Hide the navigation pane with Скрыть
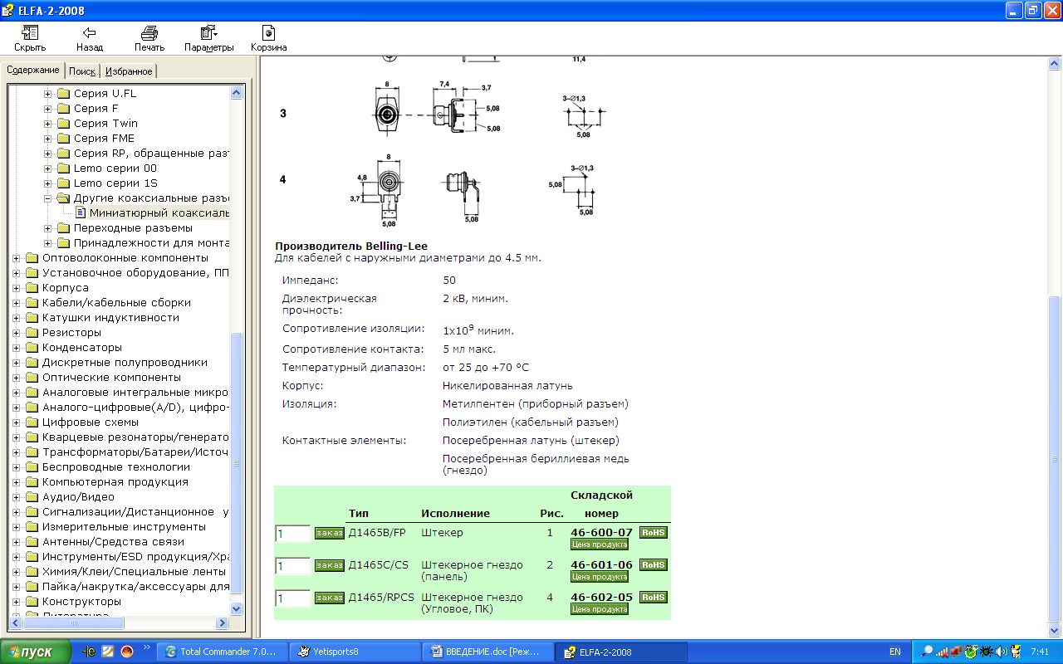The image size is (1063, 664). [x=30, y=39]
